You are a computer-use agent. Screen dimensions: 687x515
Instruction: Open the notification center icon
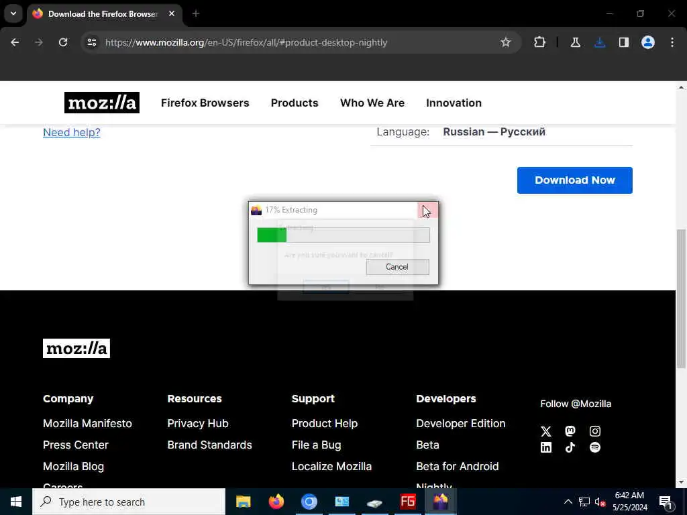[666, 502]
